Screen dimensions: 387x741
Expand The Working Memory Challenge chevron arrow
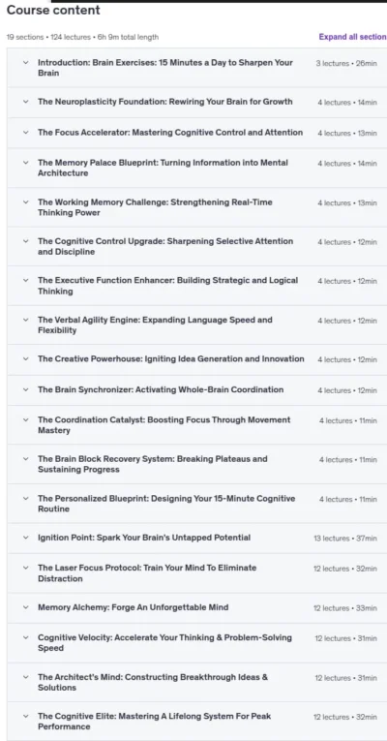pos(26,202)
